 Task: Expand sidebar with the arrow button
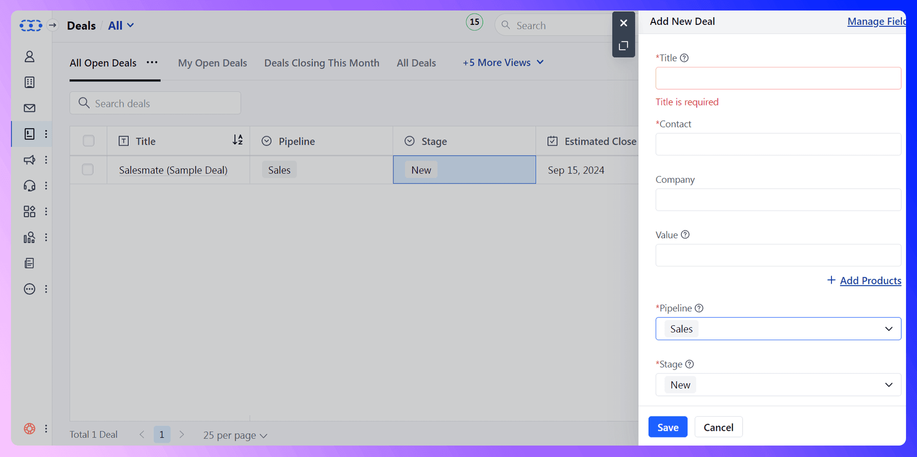(53, 25)
